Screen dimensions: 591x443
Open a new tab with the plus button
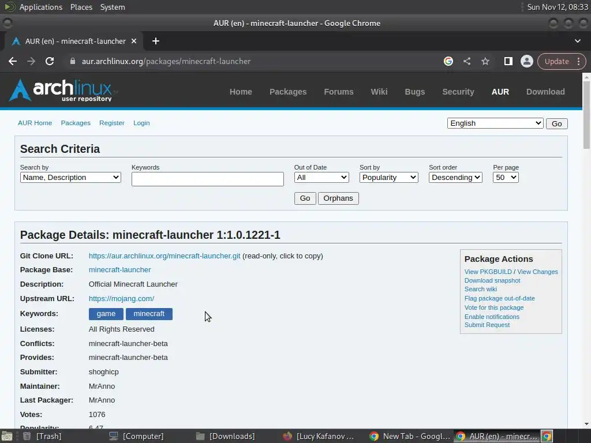(156, 41)
